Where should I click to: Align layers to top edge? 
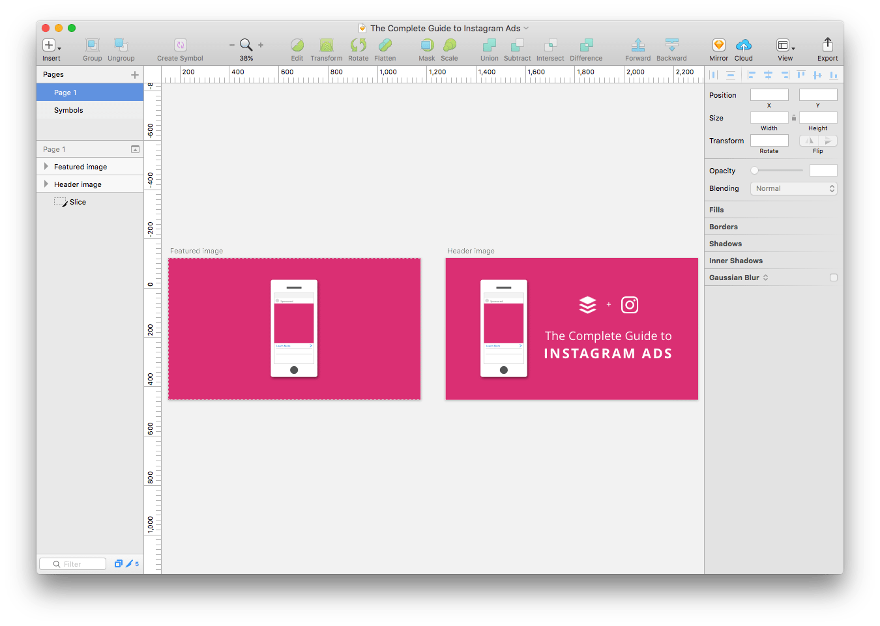pyautogui.click(x=801, y=75)
